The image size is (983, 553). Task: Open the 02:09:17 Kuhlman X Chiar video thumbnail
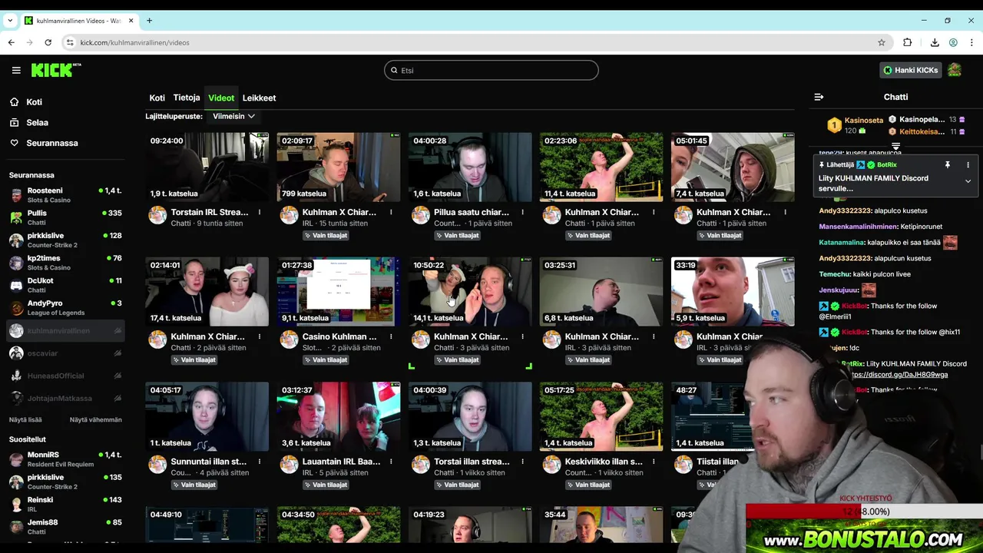click(339, 167)
